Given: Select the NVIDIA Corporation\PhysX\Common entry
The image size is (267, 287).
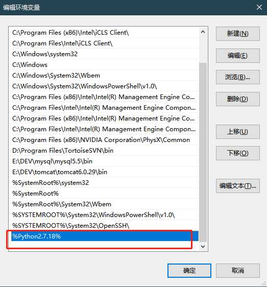Looking at the screenshot, I should point(105,140).
